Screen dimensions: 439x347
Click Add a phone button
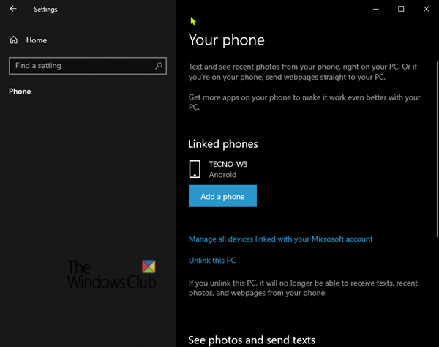pos(222,196)
